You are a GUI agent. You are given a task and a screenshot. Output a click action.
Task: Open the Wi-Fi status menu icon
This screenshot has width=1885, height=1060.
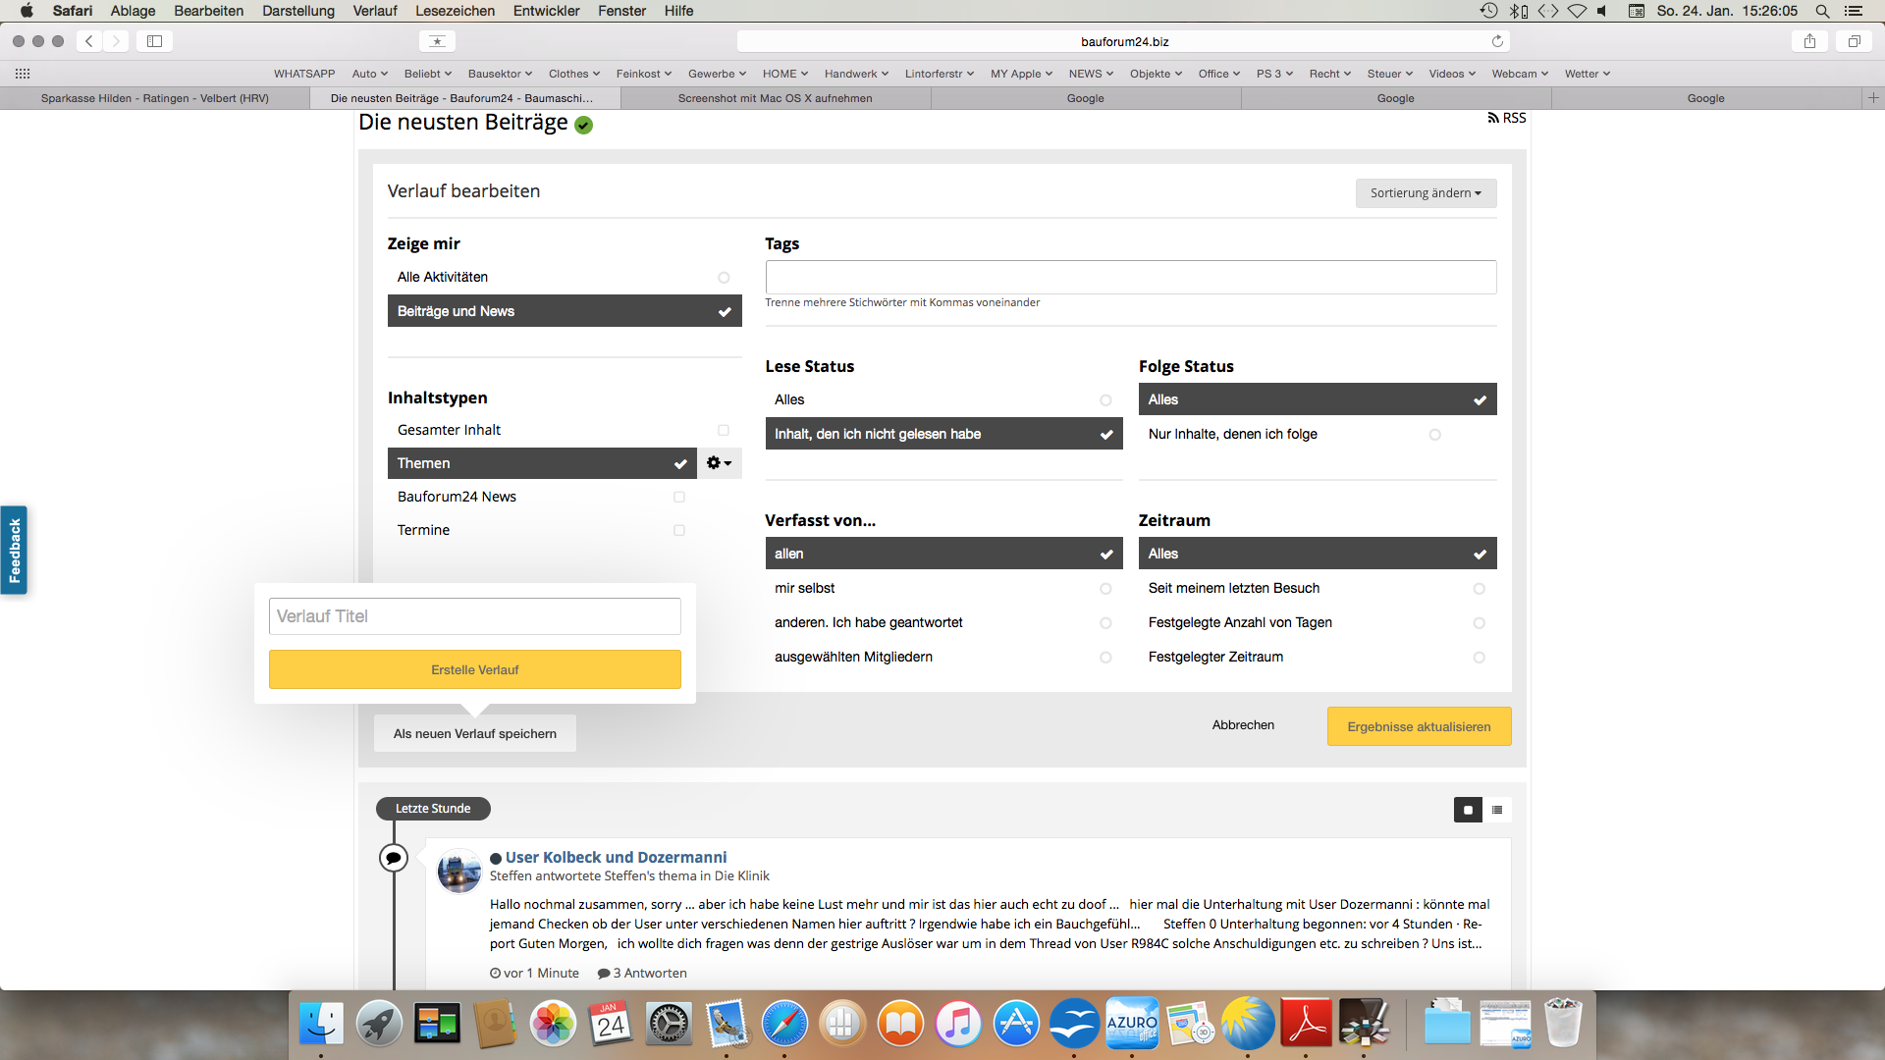1577,11
